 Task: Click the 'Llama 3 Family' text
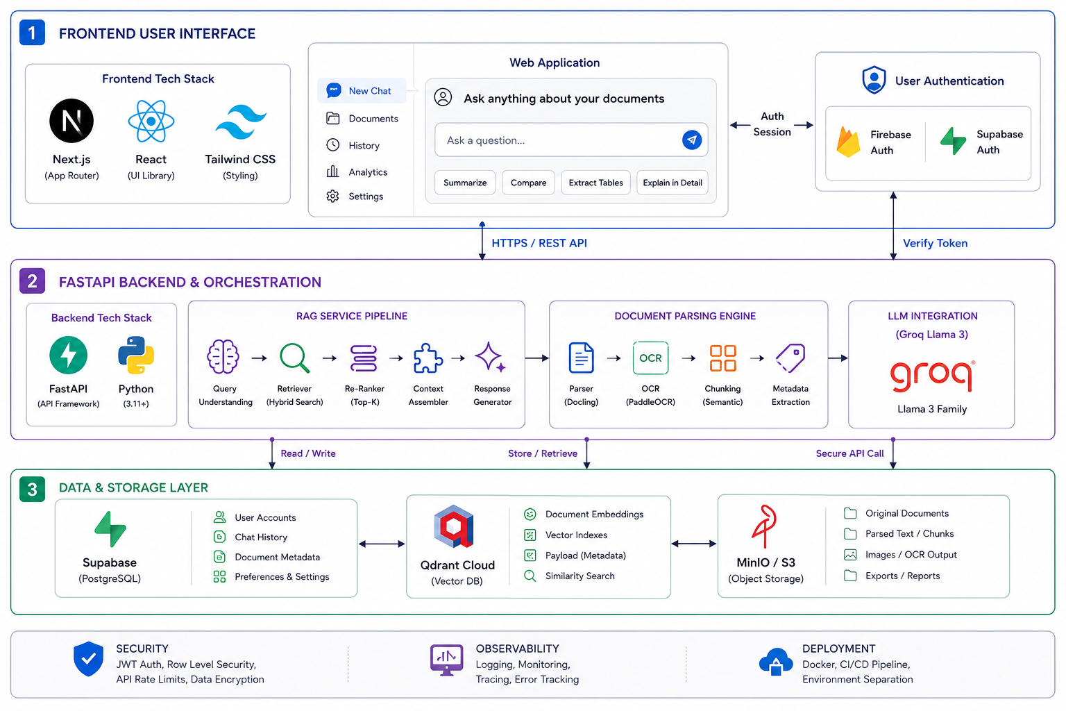click(x=932, y=409)
